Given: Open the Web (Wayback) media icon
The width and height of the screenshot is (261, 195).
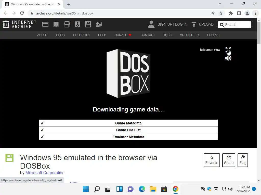Looking at the screenshot, I should point(45,24).
